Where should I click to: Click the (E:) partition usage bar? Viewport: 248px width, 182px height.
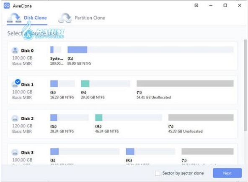coord(62,83)
